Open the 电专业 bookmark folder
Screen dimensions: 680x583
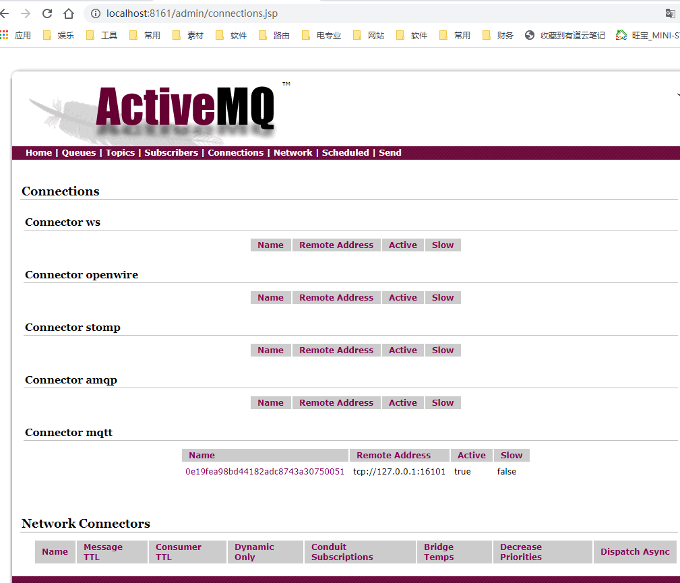321,35
